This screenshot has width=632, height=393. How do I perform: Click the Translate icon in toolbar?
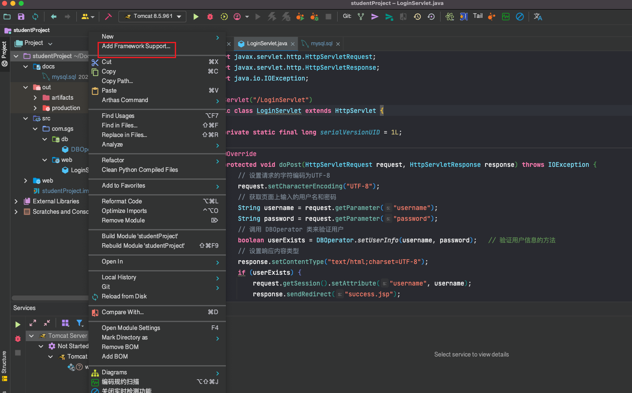pyautogui.click(x=538, y=17)
